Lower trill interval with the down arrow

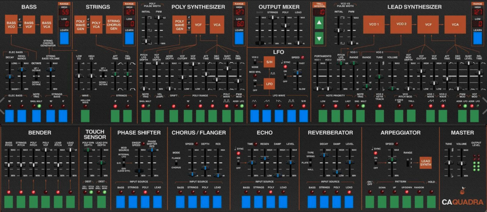[318, 39]
